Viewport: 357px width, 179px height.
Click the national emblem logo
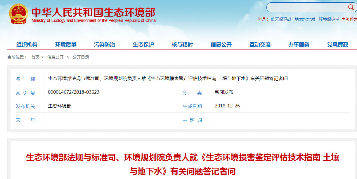(19, 14)
